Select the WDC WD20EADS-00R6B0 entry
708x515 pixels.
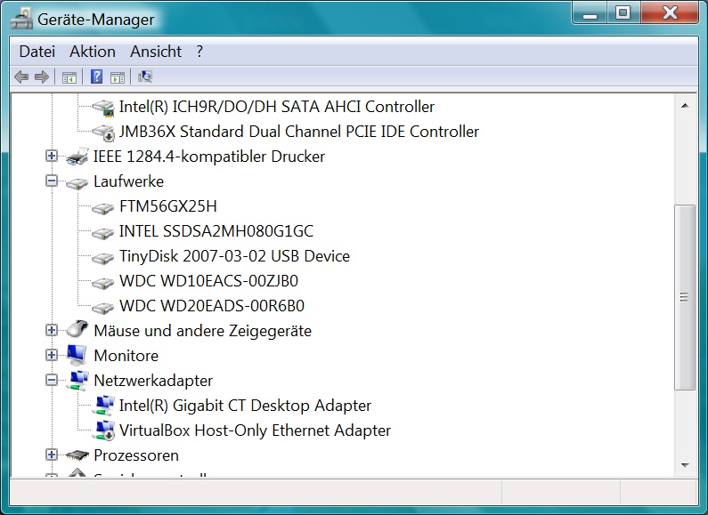pos(212,306)
